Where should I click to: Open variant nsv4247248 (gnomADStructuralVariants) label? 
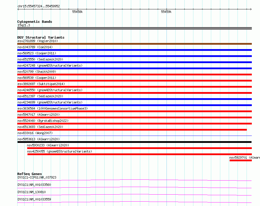point(50,65)
